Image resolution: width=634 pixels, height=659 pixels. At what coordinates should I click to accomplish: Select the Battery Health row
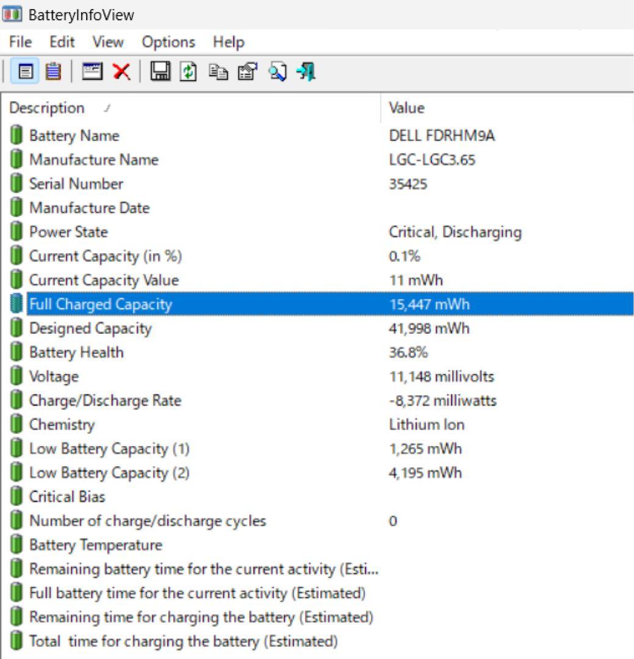[x=76, y=353]
